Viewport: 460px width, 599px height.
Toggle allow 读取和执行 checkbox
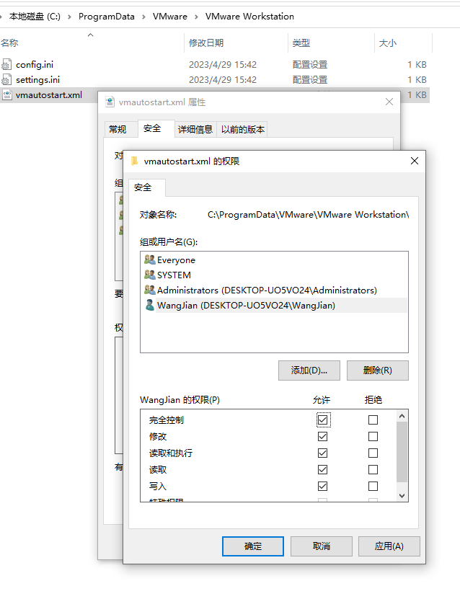point(322,453)
